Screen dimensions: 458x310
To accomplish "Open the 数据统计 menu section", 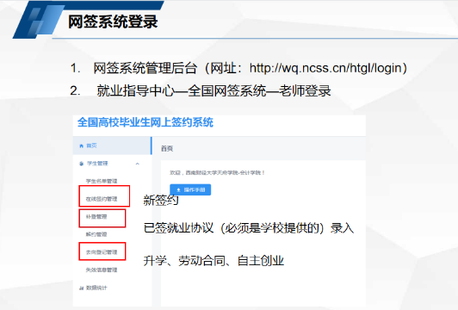I will pos(112,288).
